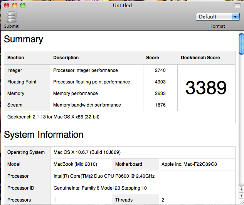Click the Section column header
Screen dimensions: 244x205
coord(16,58)
